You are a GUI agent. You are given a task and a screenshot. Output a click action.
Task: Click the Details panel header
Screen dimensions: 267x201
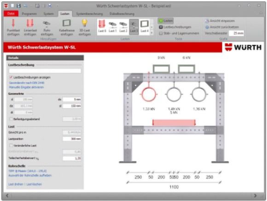coord(45,58)
